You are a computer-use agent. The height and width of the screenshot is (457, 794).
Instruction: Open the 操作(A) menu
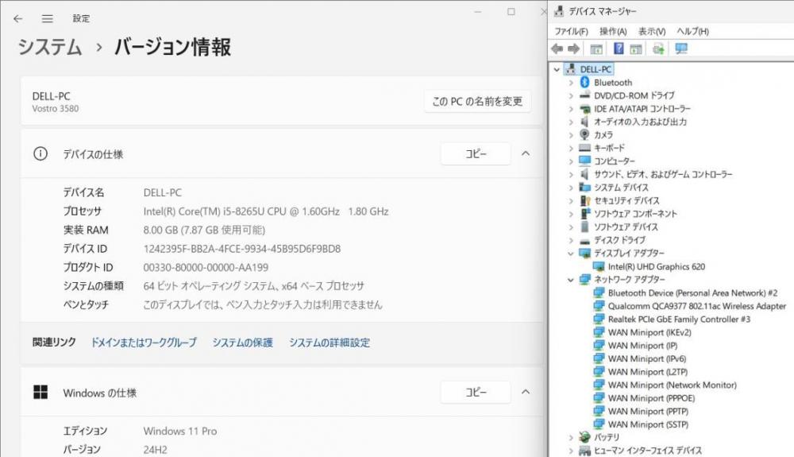click(x=613, y=32)
